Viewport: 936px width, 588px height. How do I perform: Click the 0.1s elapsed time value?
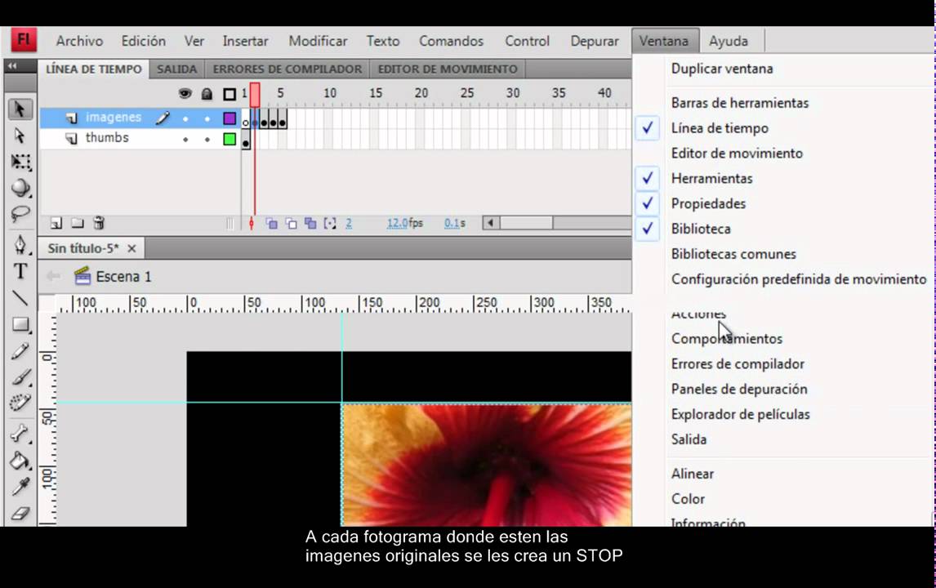coord(455,223)
